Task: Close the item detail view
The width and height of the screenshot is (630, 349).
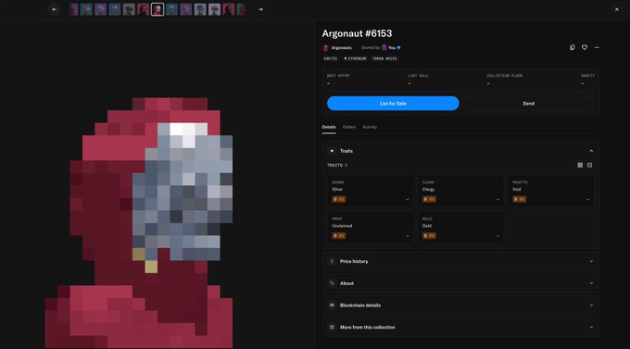Action: tap(617, 9)
